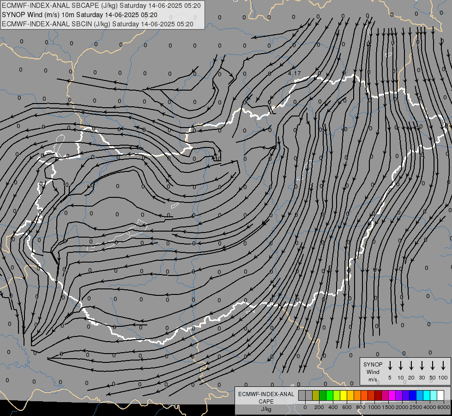Image resolution: width=452 pixels, height=416 pixels.
Task: Click the 100 m/s wind arrow in legend
Action: [443, 366]
